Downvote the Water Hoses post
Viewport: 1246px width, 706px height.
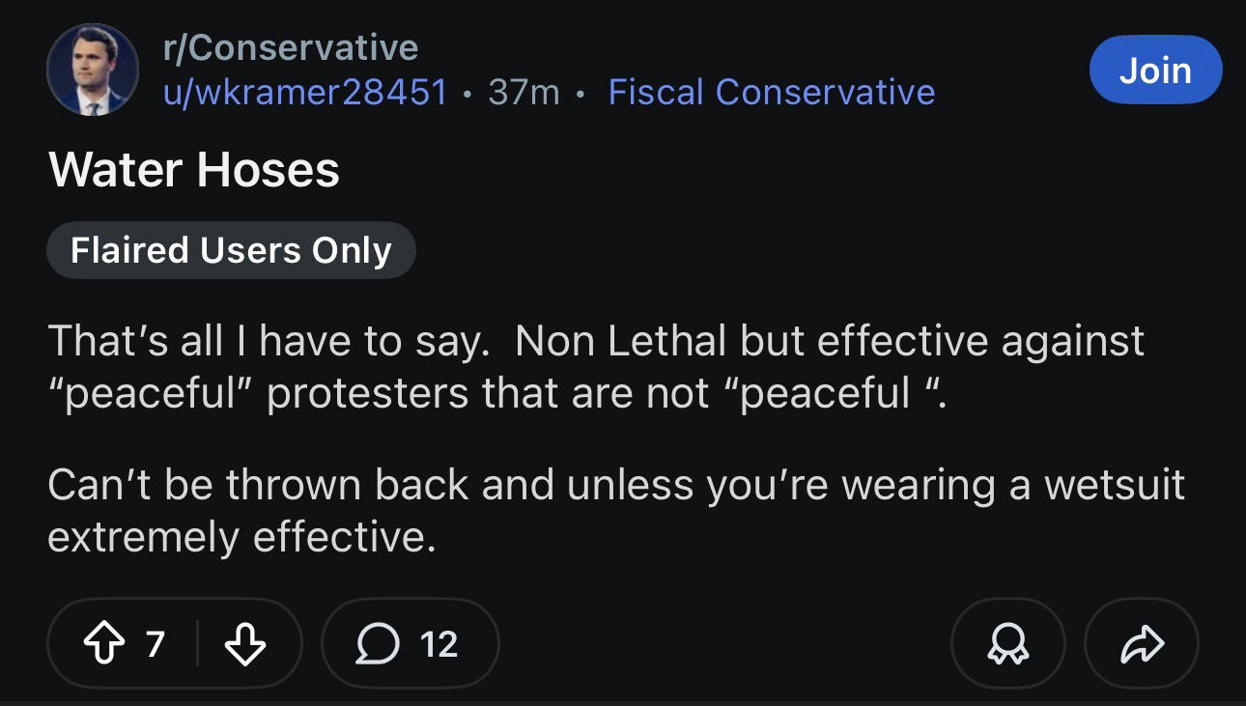click(x=245, y=644)
